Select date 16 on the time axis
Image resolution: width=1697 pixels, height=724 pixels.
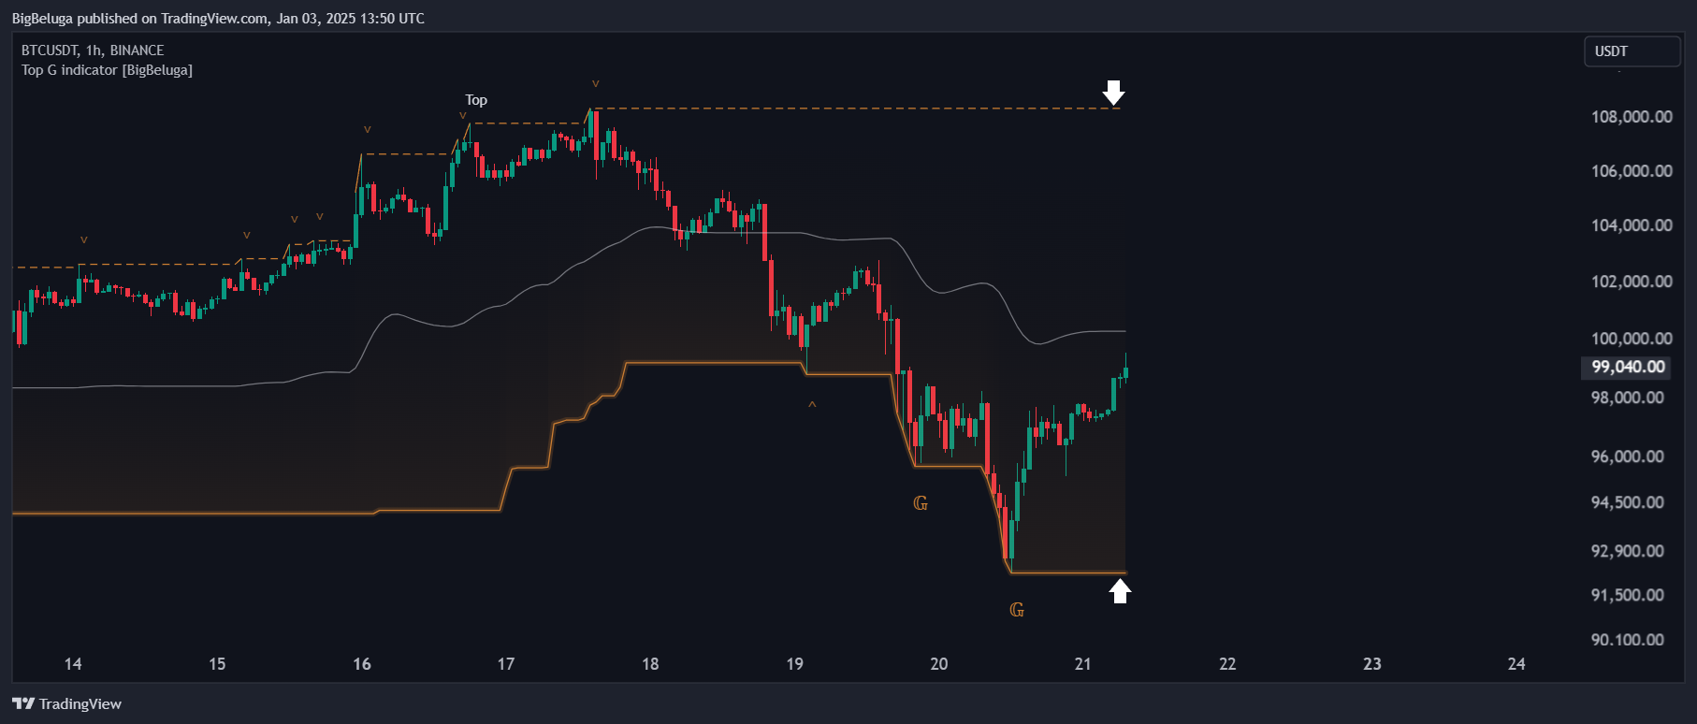[x=362, y=664]
